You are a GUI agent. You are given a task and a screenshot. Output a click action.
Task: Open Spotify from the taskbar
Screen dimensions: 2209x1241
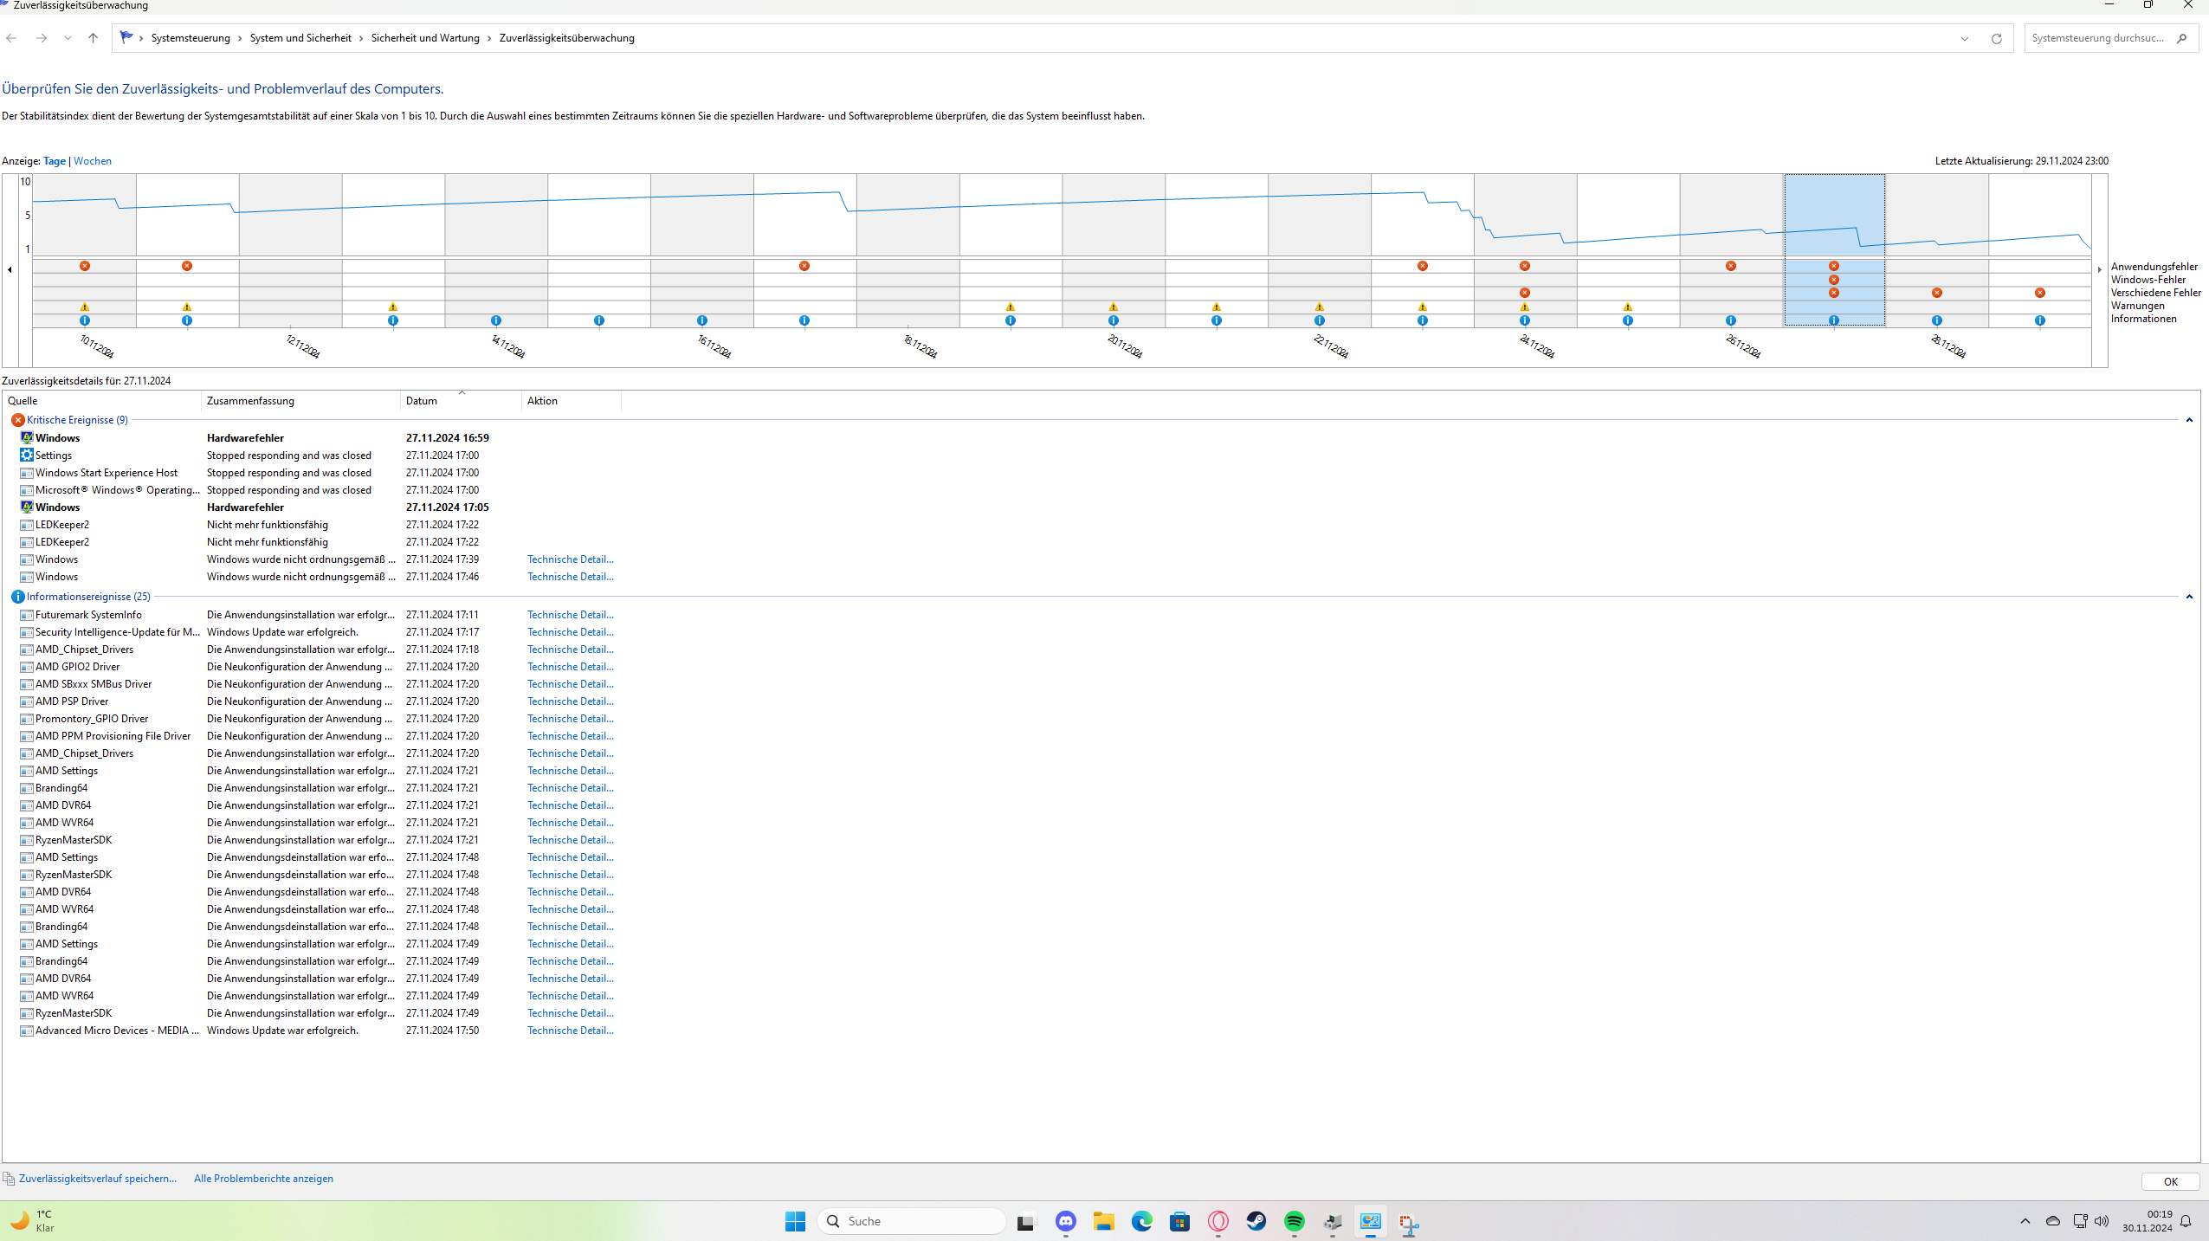pyautogui.click(x=1294, y=1221)
